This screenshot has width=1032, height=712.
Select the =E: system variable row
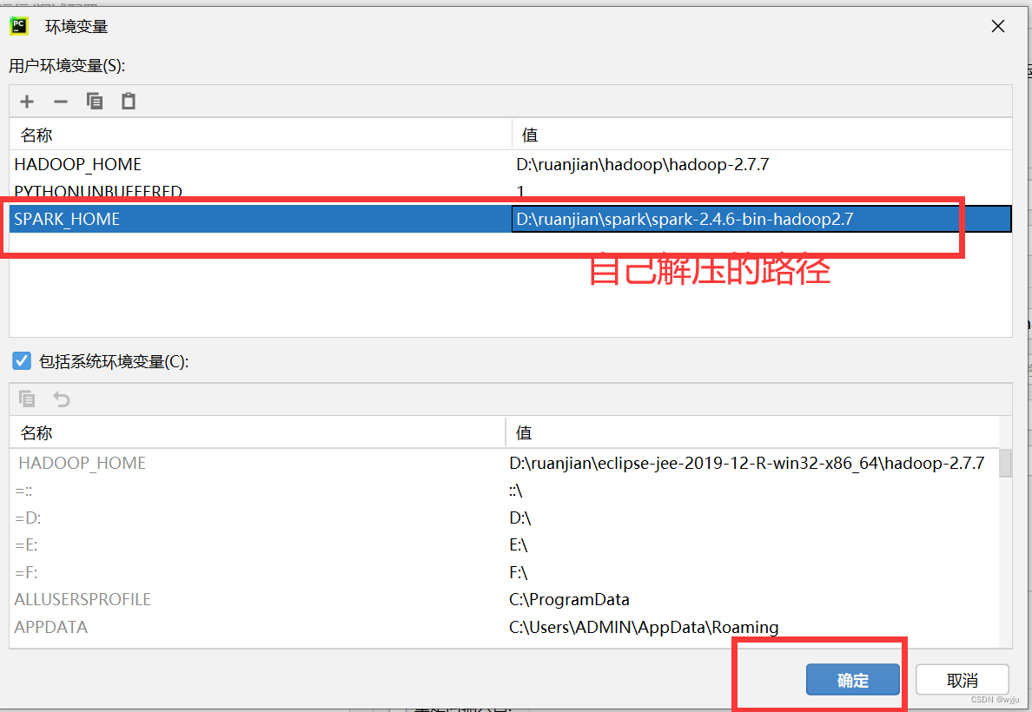504,545
